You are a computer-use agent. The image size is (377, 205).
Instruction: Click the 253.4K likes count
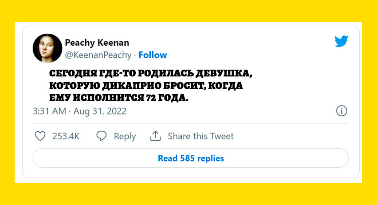click(66, 136)
